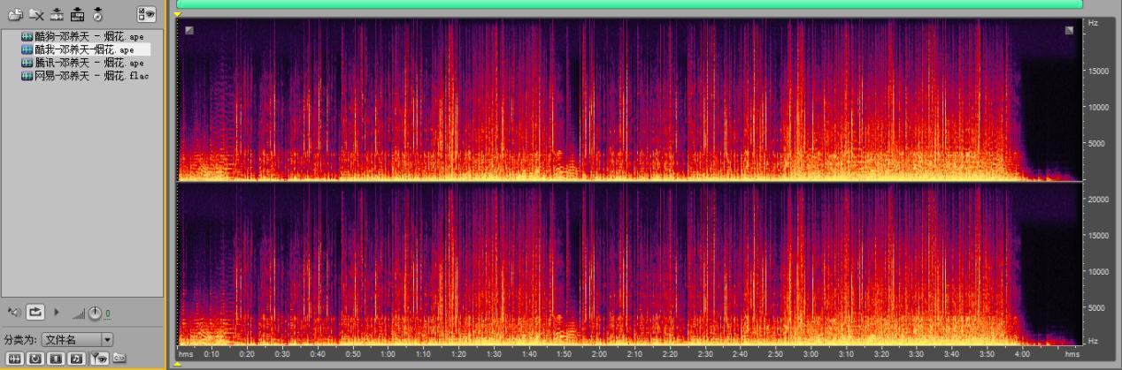Click the Import File folder icon
The image size is (1122, 370).
point(15,14)
